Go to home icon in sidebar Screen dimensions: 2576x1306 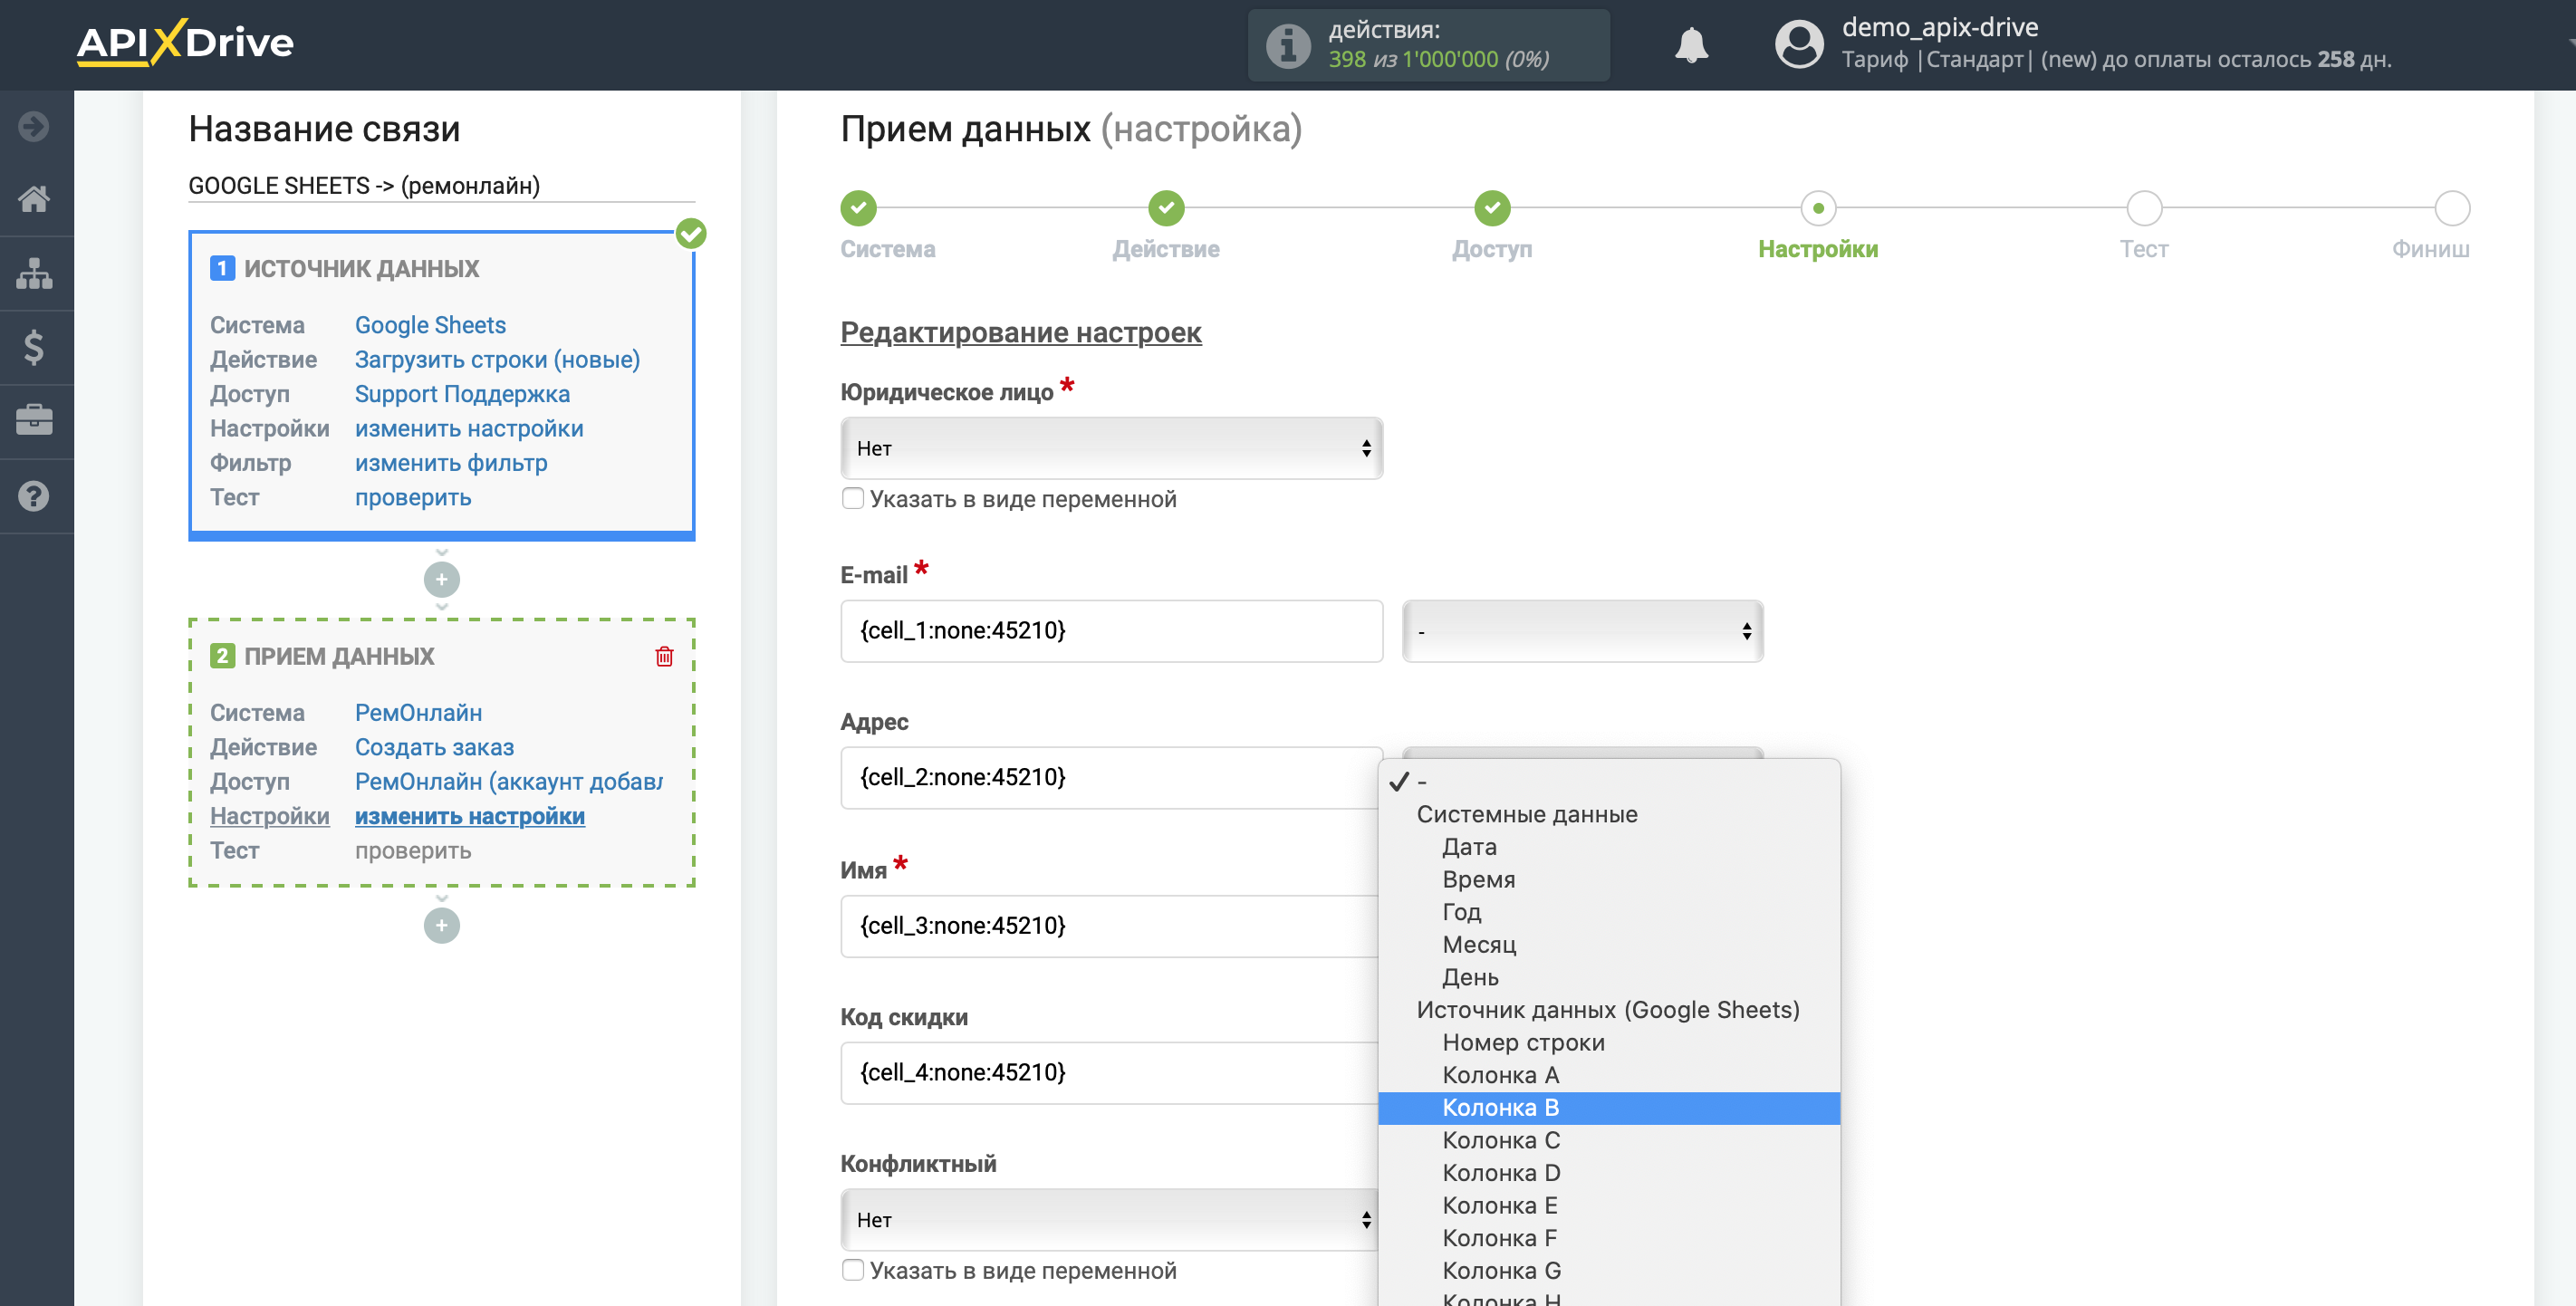pyautogui.click(x=34, y=199)
